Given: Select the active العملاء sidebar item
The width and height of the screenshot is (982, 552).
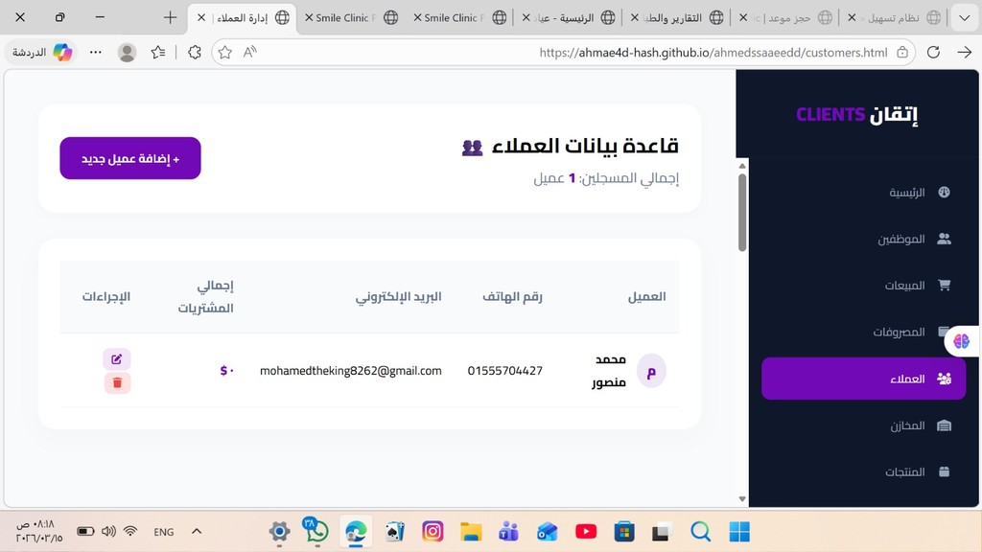Looking at the screenshot, I should (x=864, y=379).
